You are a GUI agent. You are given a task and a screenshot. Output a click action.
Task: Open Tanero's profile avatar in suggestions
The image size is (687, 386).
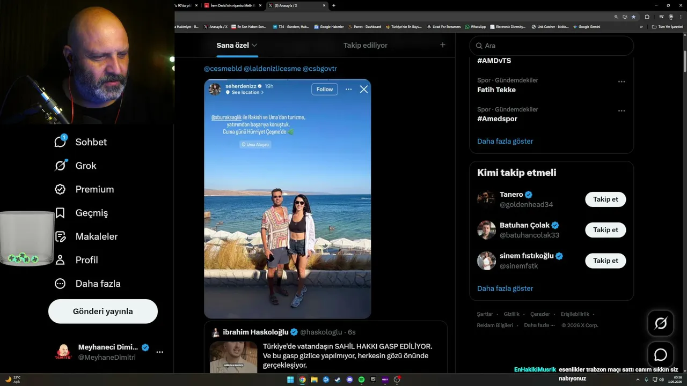(486, 199)
